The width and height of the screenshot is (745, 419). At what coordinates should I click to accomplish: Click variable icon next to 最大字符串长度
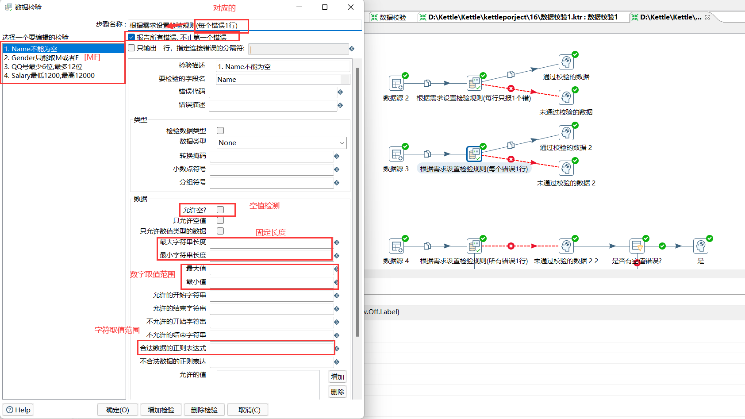pos(337,242)
